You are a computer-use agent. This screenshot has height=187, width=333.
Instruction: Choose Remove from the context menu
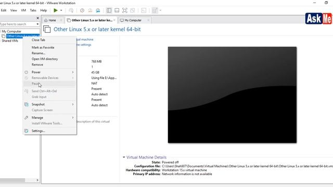tap(37, 64)
